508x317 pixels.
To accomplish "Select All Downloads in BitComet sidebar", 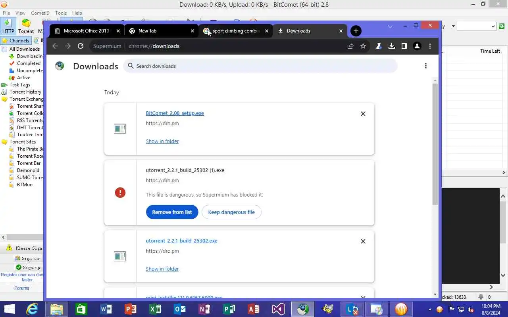I will click(25, 49).
